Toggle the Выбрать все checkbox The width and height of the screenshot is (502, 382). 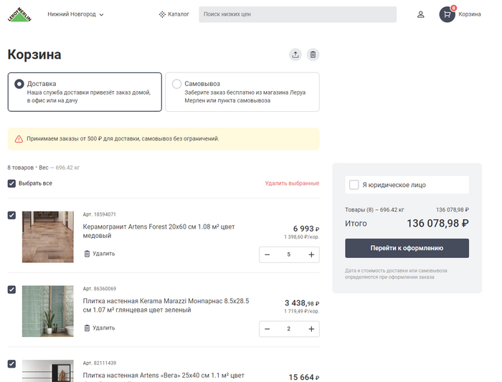click(x=11, y=183)
